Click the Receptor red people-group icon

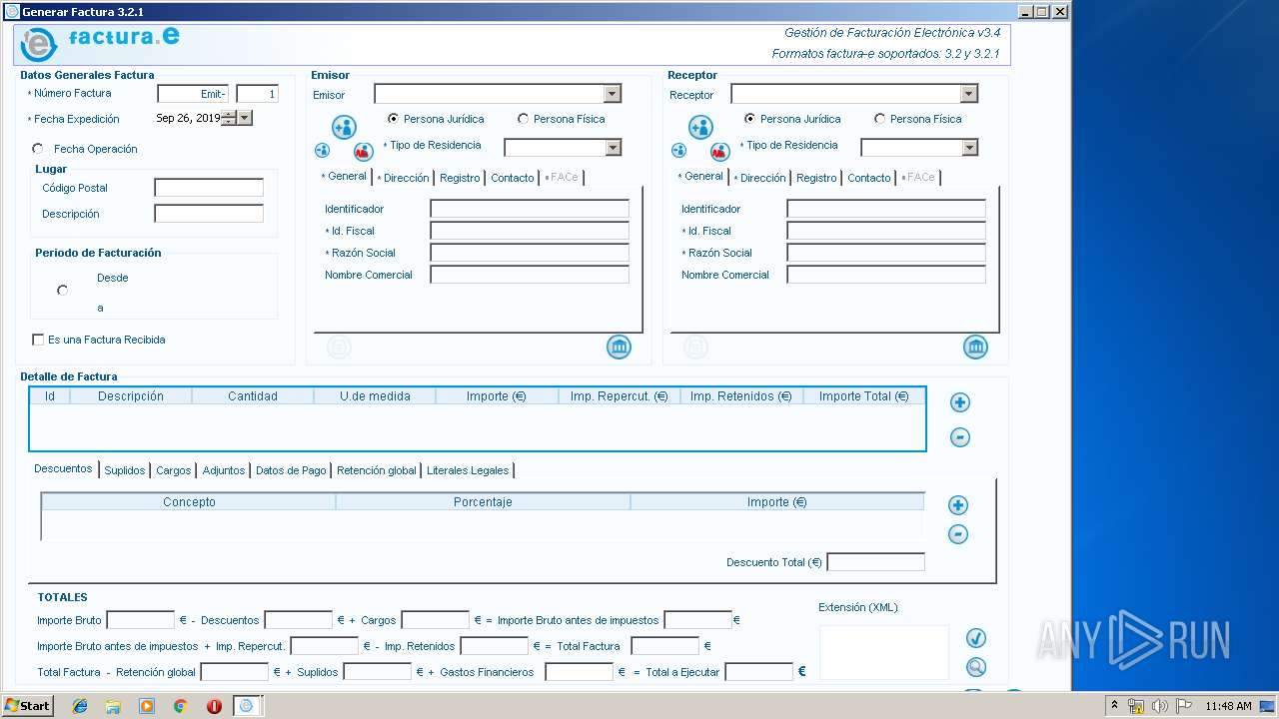coord(720,152)
